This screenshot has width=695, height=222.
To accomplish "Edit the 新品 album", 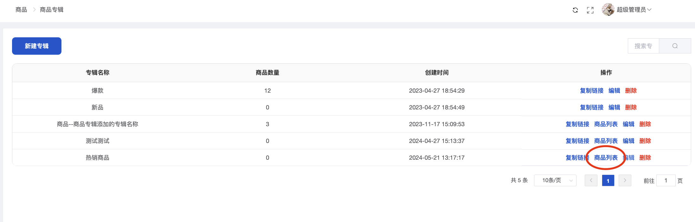I will pos(614,108).
